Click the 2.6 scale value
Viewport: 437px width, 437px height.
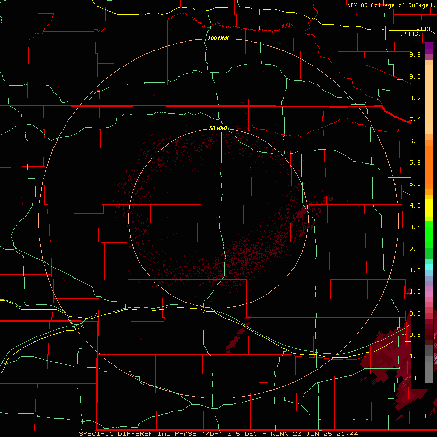coord(415,249)
